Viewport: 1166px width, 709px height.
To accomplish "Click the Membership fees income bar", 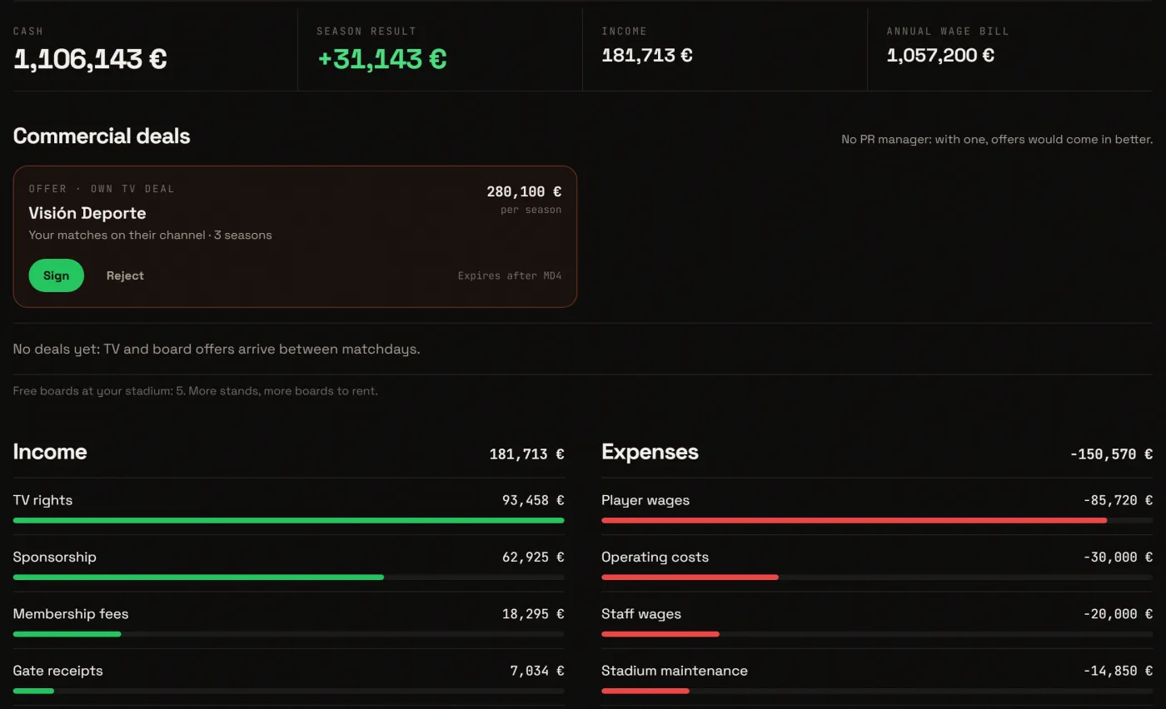I will [288, 634].
